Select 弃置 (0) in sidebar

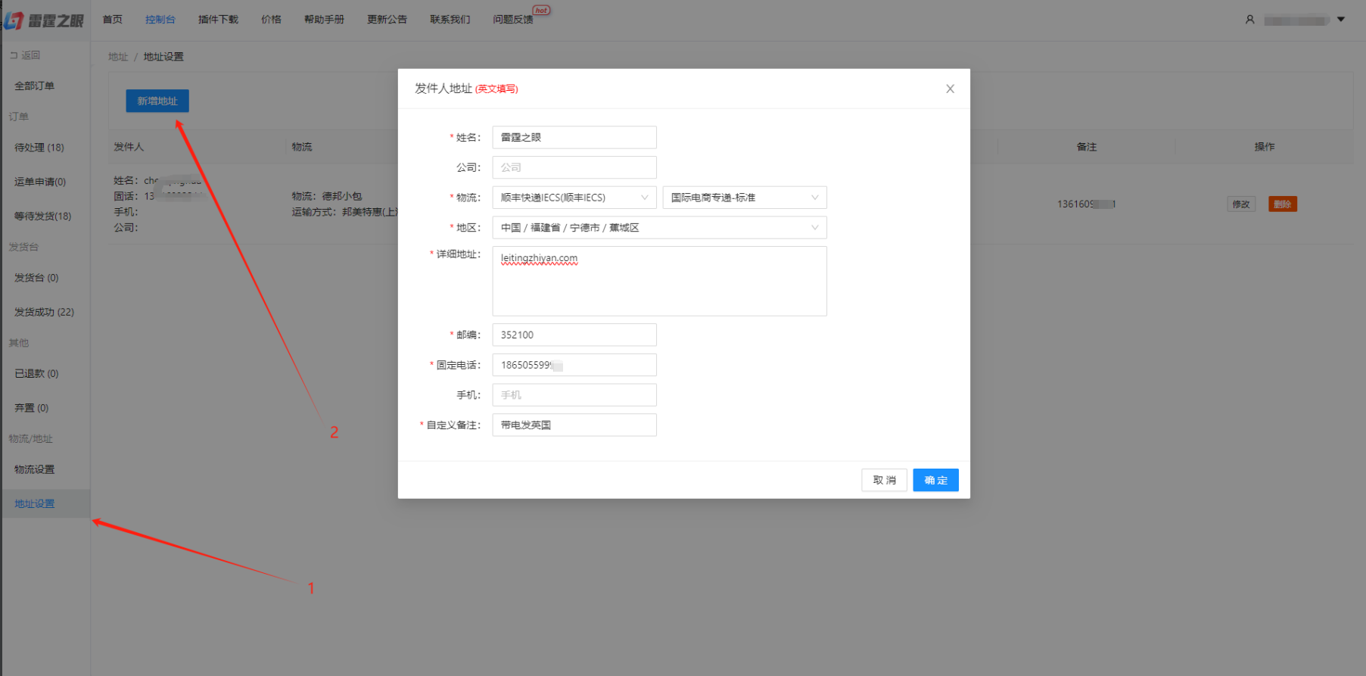[31, 407]
